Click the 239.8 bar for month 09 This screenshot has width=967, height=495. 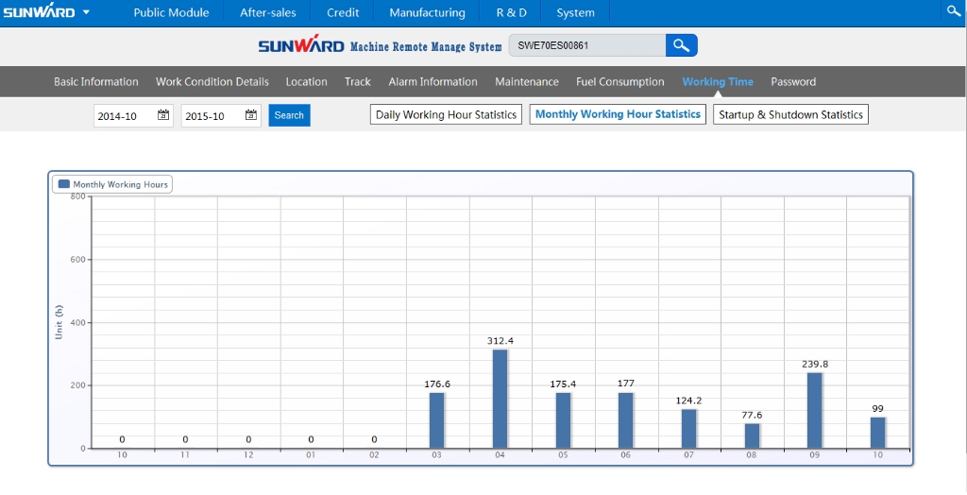(x=814, y=410)
